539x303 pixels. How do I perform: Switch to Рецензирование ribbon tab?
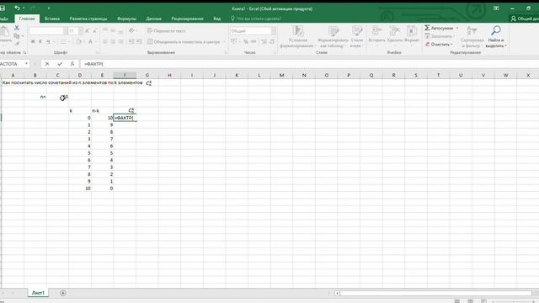(x=187, y=19)
